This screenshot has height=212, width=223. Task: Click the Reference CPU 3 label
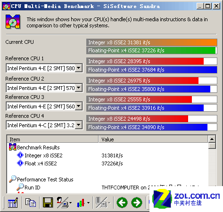coord(25,97)
